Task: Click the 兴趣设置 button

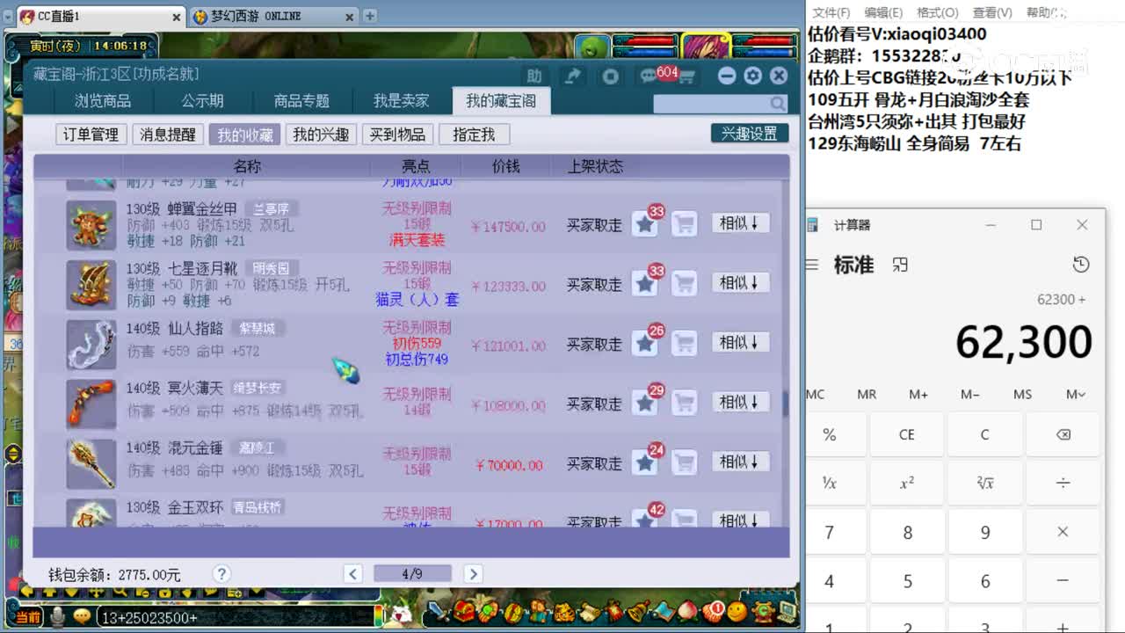Action: click(x=749, y=133)
